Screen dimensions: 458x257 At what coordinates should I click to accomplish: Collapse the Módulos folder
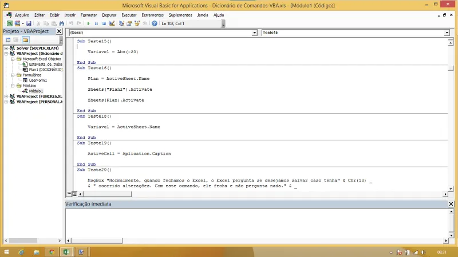[13, 86]
